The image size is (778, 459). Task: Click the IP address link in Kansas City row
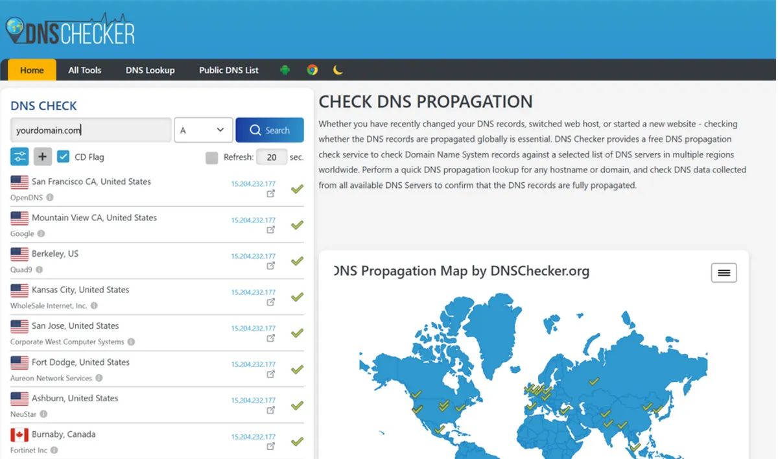(x=253, y=292)
